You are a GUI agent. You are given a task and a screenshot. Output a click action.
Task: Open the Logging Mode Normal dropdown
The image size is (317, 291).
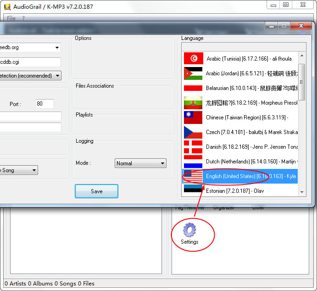(140, 163)
